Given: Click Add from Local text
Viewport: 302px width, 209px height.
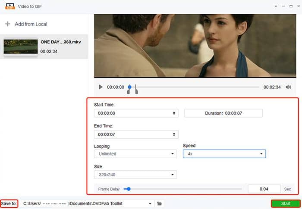Looking at the screenshot, I should (31, 24).
